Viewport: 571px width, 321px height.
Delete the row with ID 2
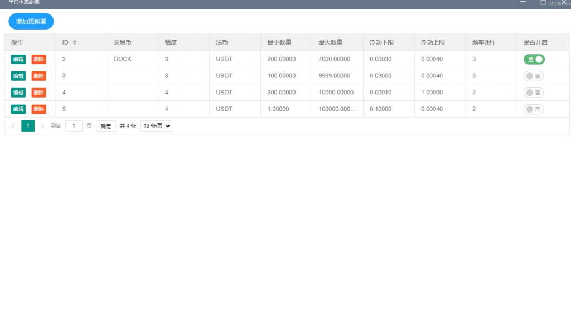(x=38, y=59)
